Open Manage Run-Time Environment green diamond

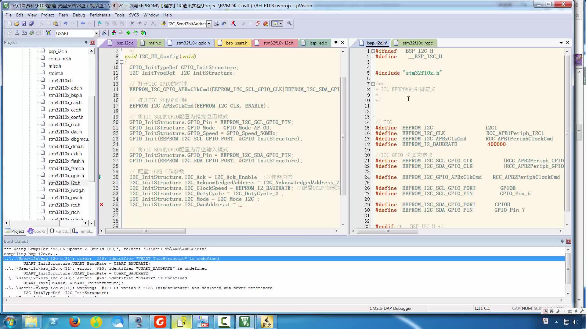pyautogui.click(x=128, y=33)
